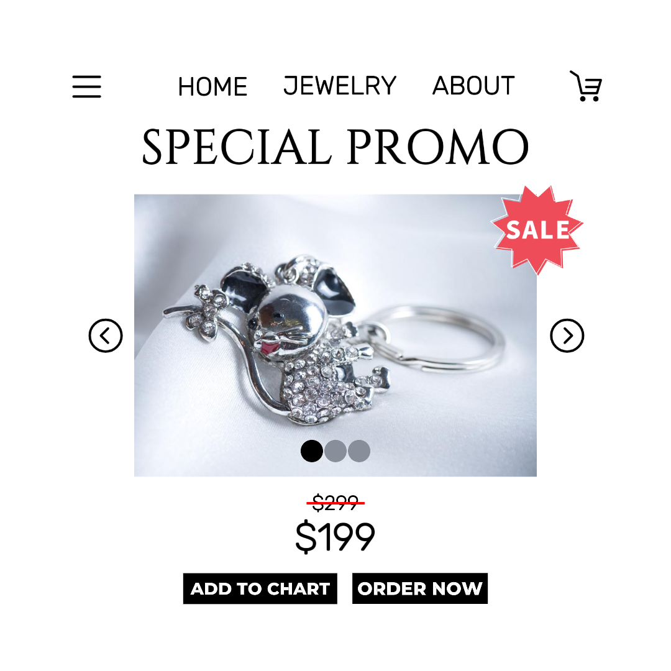Screen dimensions: 671x671
Task: Click the ORDER NOW button
Action: (x=420, y=588)
